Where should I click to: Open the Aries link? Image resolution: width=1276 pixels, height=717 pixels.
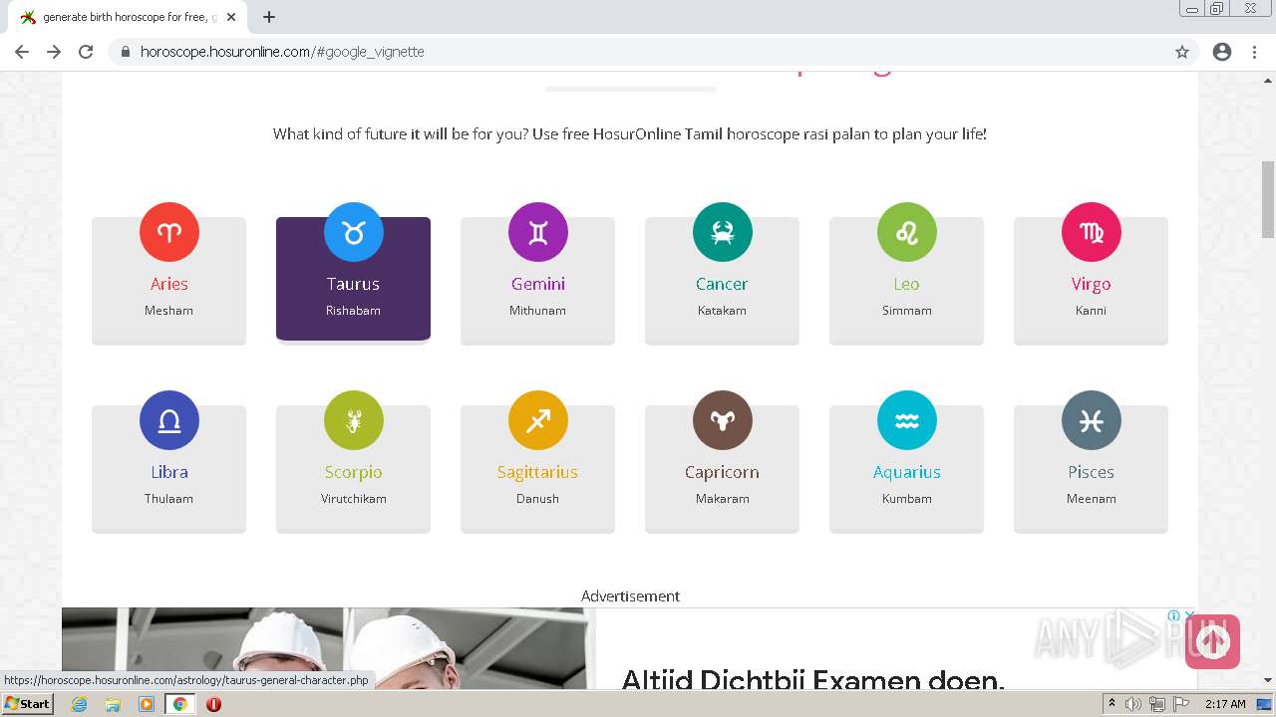click(169, 284)
